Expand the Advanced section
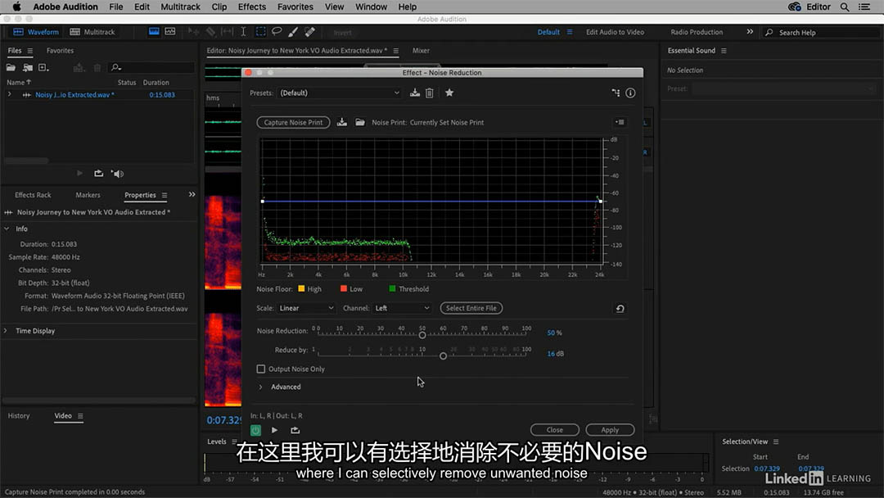The height and width of the screenshot is (498, 884). click(x=260, y=387)
